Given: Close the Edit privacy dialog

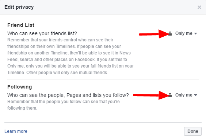Looking at the screenshot, I should click(x=199, y=7).
